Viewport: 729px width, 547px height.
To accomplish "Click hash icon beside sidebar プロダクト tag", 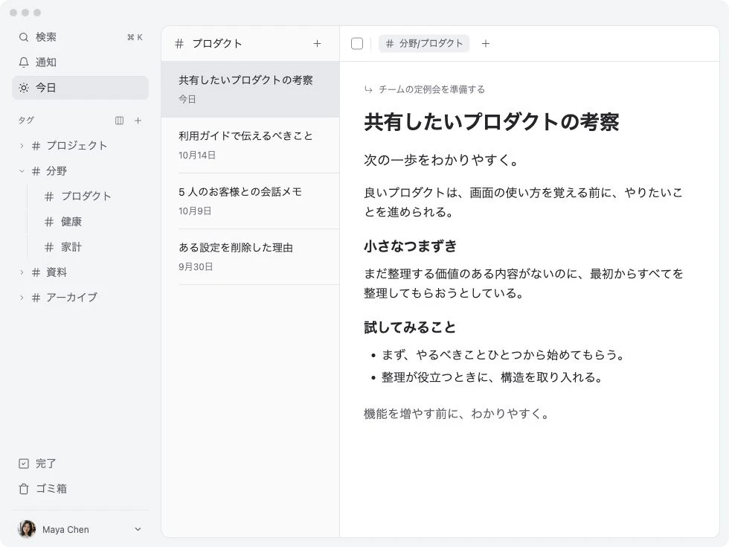I will point(49,196).
